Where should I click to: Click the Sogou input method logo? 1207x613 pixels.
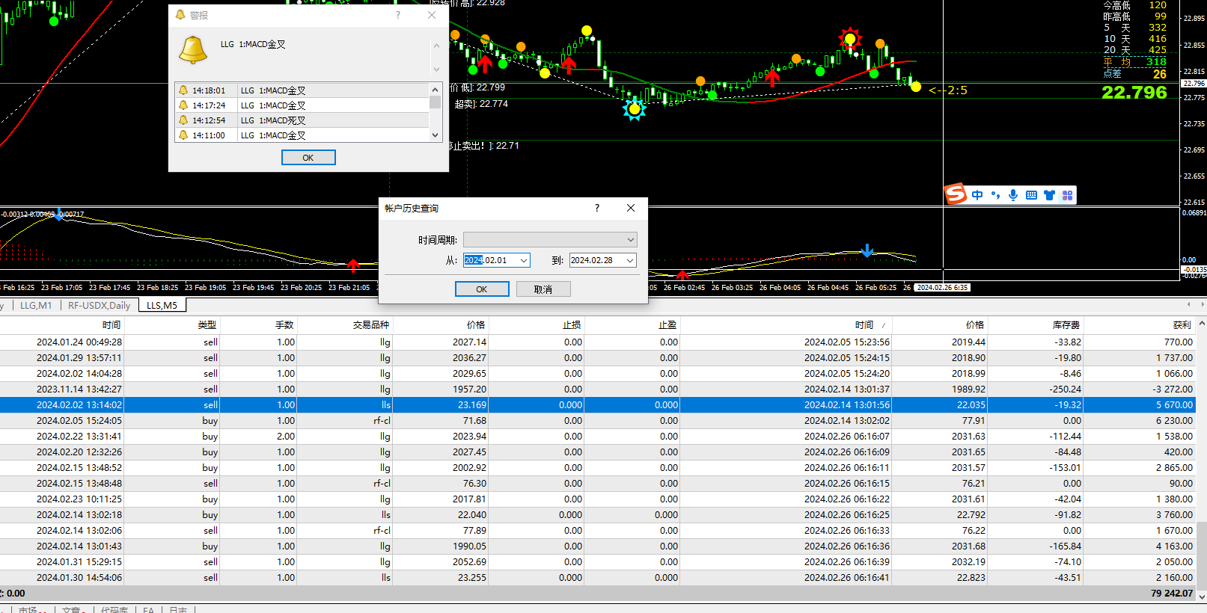click(x=956, y=194)
